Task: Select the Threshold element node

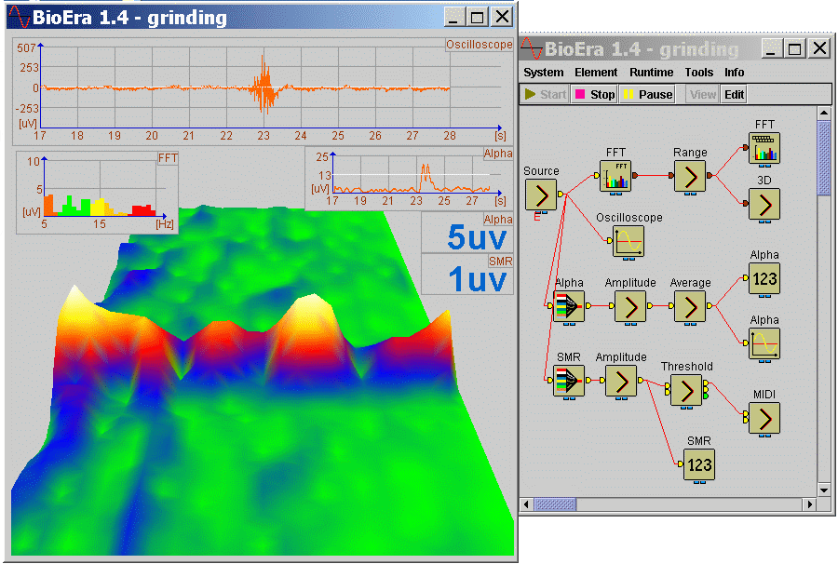Action: coord(686,390)
